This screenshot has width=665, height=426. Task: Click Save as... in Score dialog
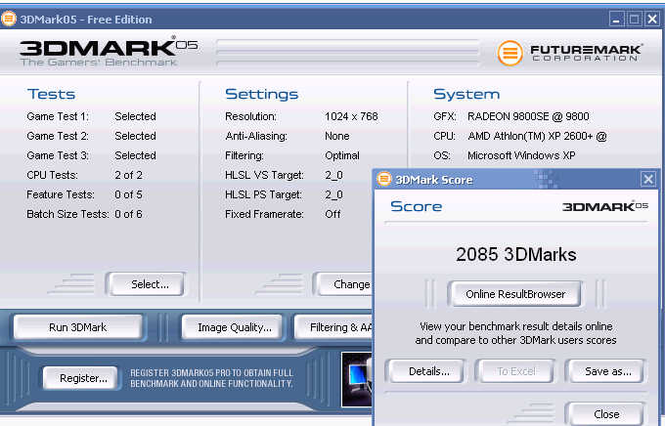[x=606, y=371]
